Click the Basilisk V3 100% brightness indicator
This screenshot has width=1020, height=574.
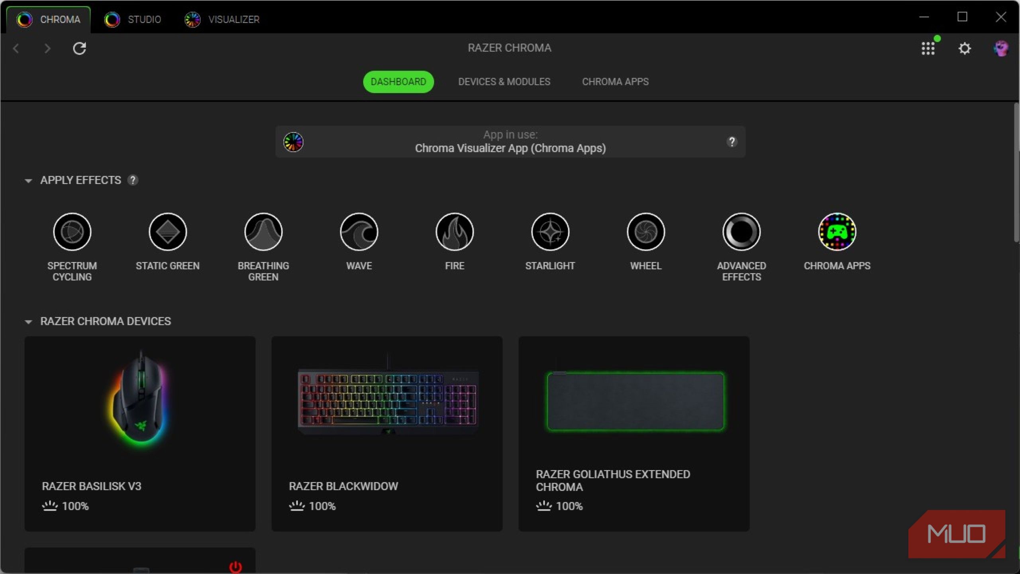[x=65, y=506]
